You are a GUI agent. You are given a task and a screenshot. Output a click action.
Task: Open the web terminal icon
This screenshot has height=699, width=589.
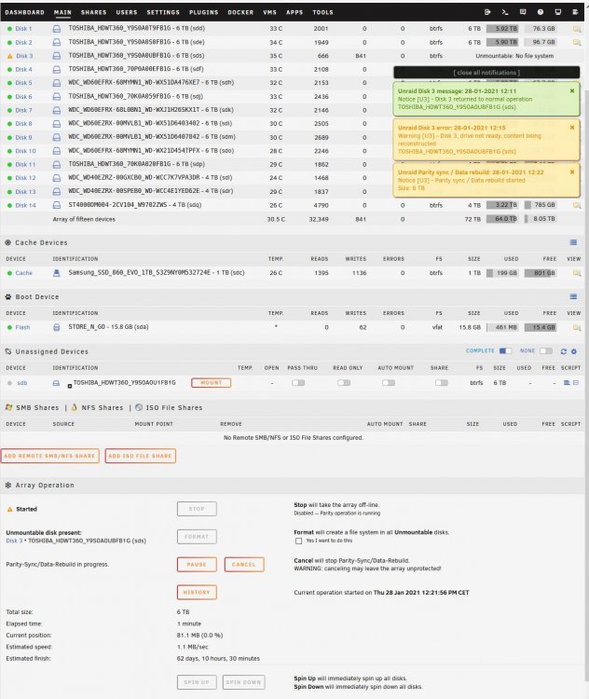pyautogui.click(x=505, y=12)
